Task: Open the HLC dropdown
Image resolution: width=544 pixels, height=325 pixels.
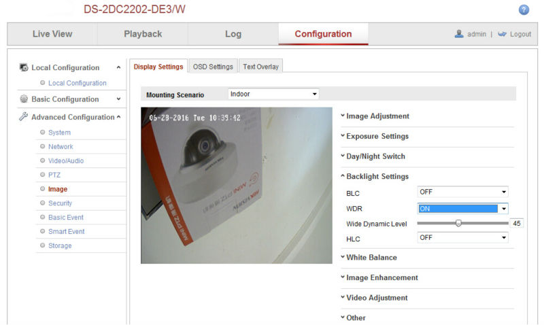Action: coord(462,237)
